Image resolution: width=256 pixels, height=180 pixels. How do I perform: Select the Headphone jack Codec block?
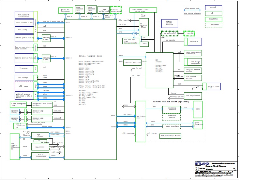click(42, 105)
